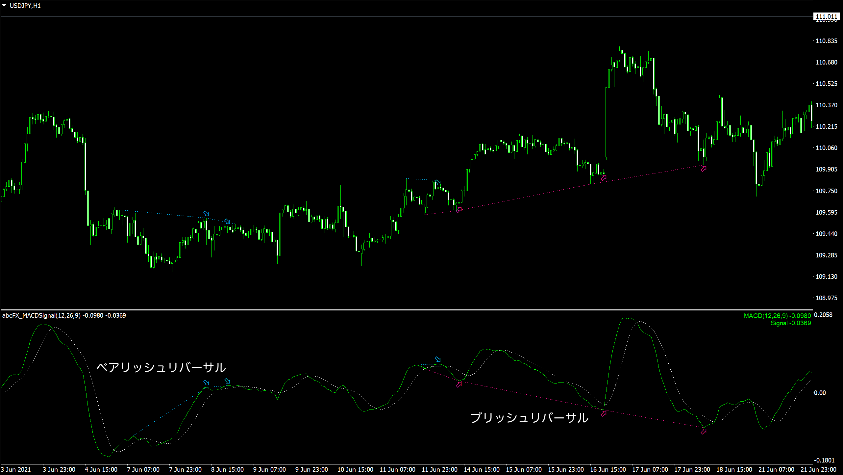Click the abcFX_MACDSignal(12,26,9) indicator title
843x475 pixels.
coord(41,315)
